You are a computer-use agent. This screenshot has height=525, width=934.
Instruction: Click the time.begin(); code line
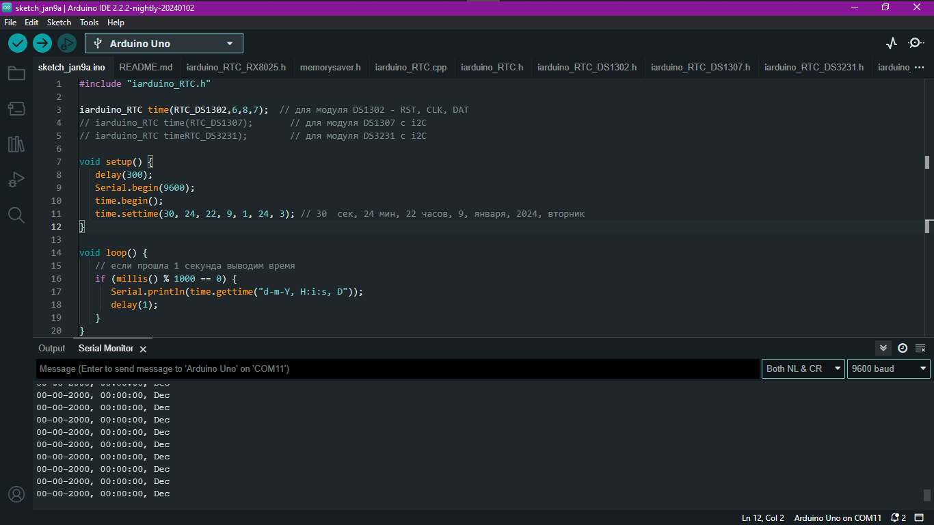coord(129,200)
